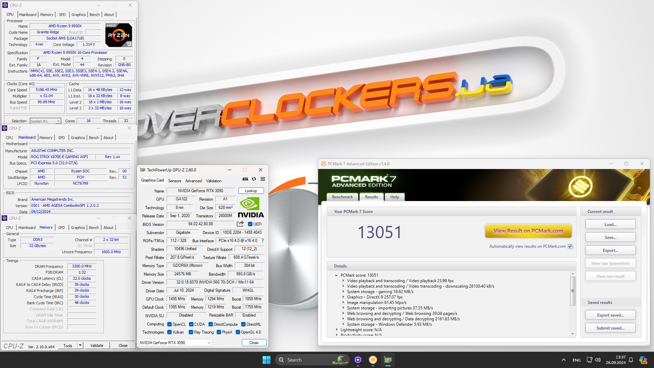The height and width of the screenshot is (368, 654).
Task: Take a GPU-Z screenshot with the camera icon
Action: (x=245, y=179)
